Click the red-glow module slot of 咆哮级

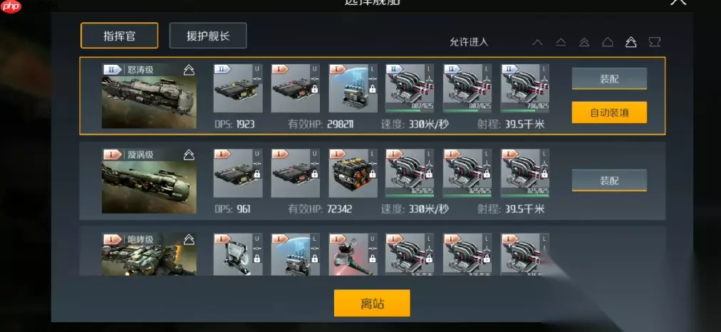353,254
